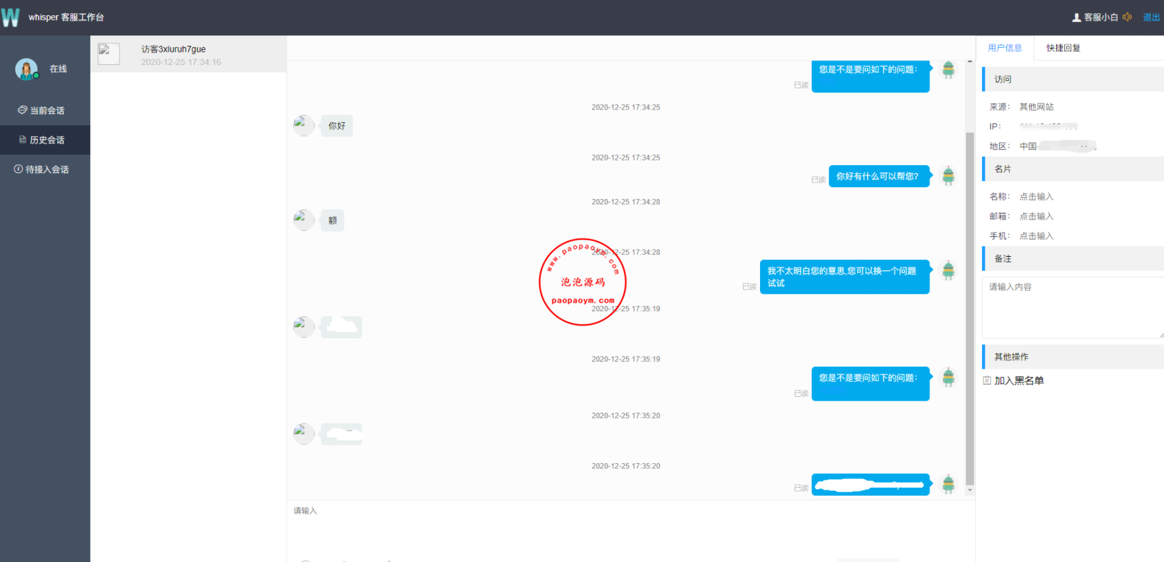Image resolution: width=1164 pixels, height=562 pixels.
Task: Click the 备注 notes text area
Action: (x=1072, y=307)
